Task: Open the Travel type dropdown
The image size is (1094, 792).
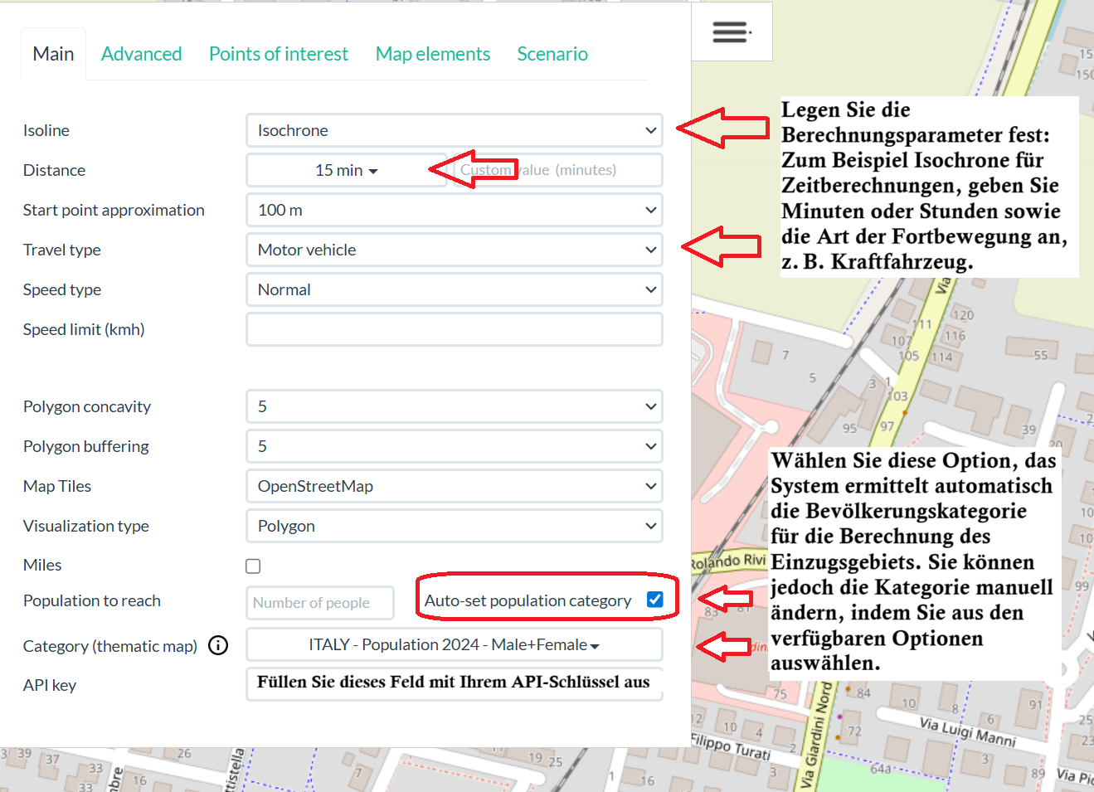Action: pos(454,250)
